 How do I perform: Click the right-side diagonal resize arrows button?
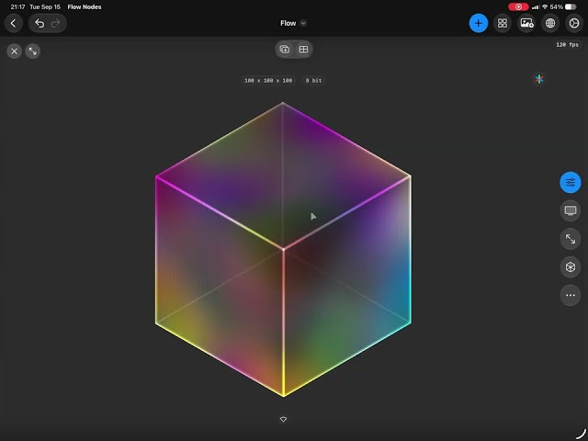pyautogui.click(x=571, y=239)
